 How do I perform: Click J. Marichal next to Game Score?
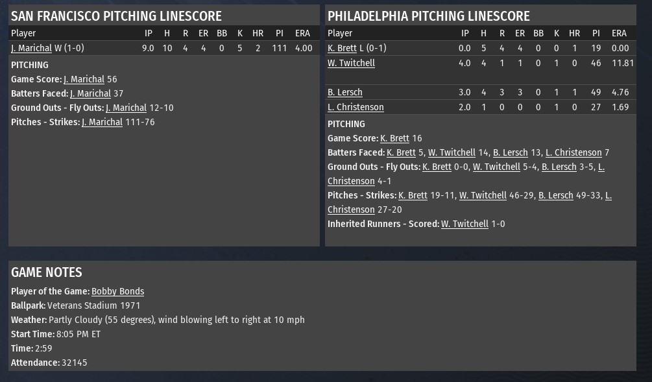(x=84, y=79)
